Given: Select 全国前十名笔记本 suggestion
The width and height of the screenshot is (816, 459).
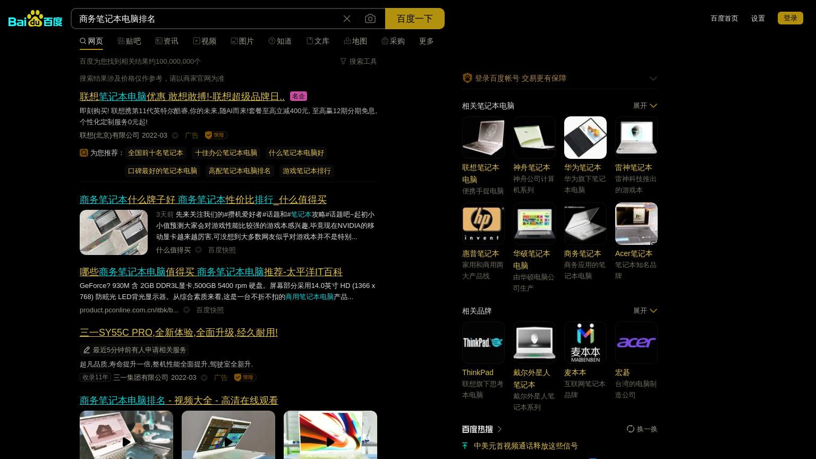Looking at the screenshot, I should pos(156,153).
